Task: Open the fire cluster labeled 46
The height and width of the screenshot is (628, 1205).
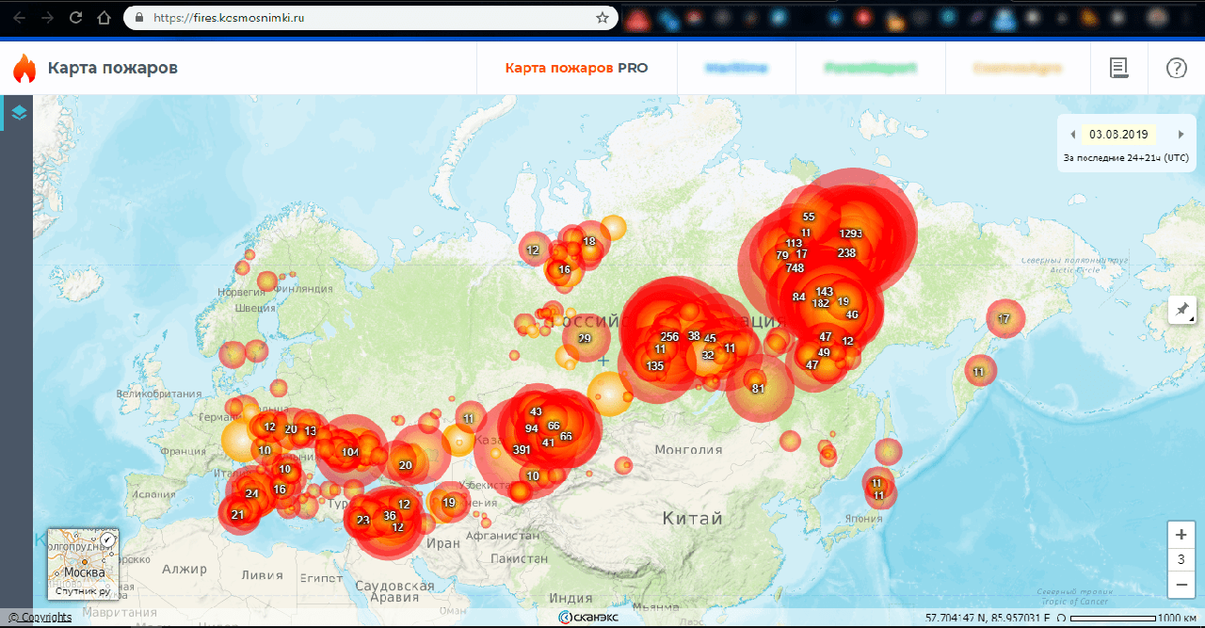Action: click(x=852, y=314)
